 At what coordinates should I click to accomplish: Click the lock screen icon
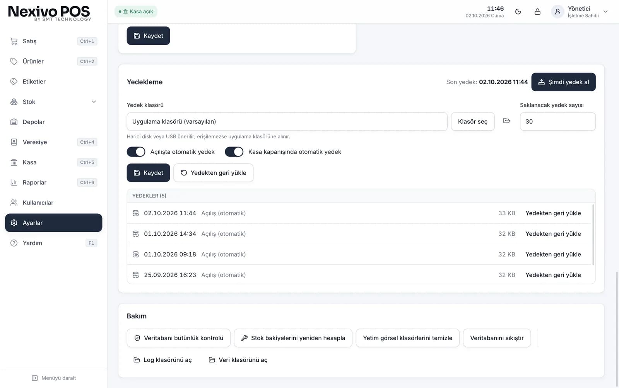point(537,12)
